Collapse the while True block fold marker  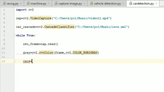point(14,36)
